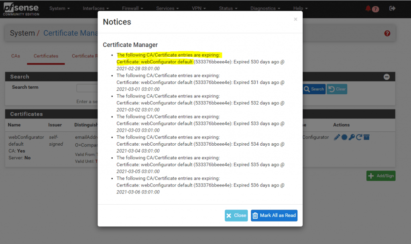Click the renew certificate circular arrow icon
This screenshot has height=244, width=411.
click(x=359, y=137)
